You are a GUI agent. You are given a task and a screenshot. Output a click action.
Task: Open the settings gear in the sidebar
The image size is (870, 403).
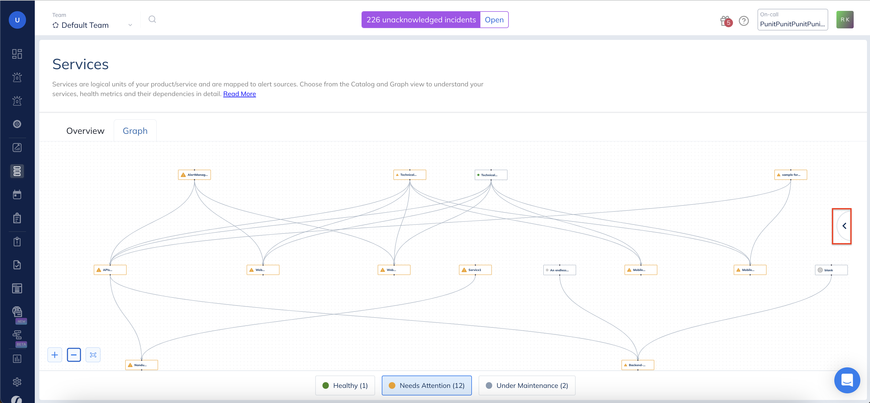click(17, 382)
